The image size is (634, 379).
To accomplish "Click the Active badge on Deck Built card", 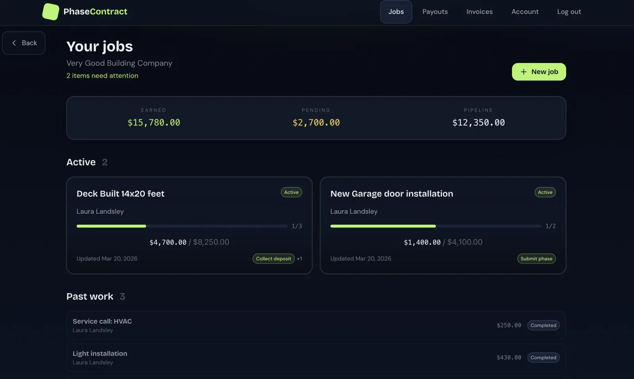I will coord(291,192).
